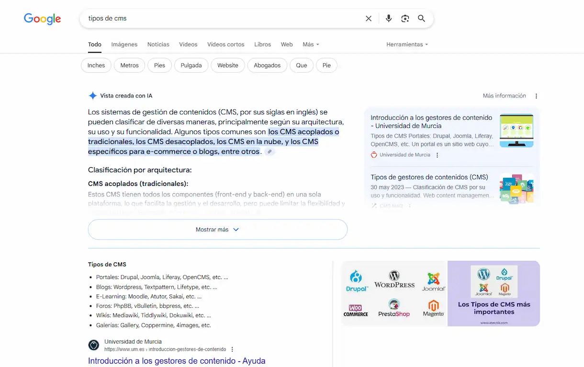Image resolution: width=584 pixels, height=367 pixels.
Task: Click the search input field
Action: click(220, 19)
